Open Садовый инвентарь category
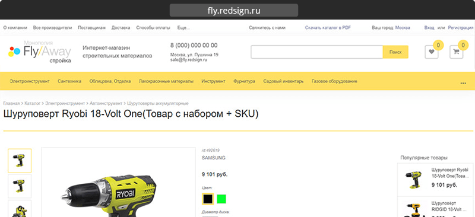 click(x=283, y=81)
